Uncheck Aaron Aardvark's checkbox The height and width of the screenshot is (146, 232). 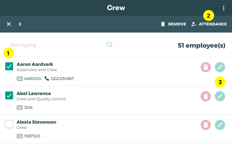pyautogui.click(x=9, y=66)
